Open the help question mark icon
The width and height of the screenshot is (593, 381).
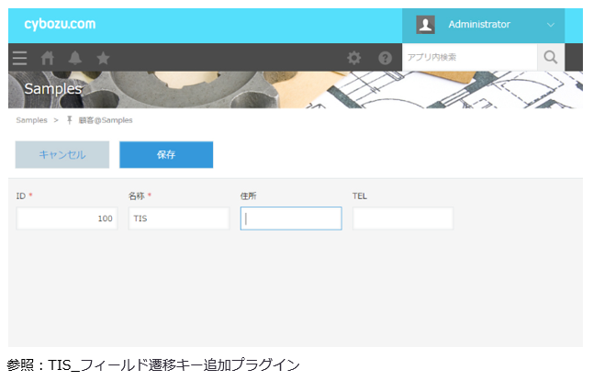[x=385, y=58]
